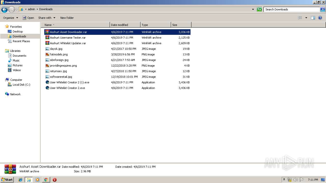Sort by the Name column header
Viewport: 326px width, 183px height.
[x=75, y=25]
